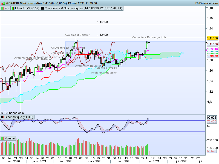Click the Prix red-green color icon
Image resolution: width=219 pixels, height=164 pixels.
(3, 8)
